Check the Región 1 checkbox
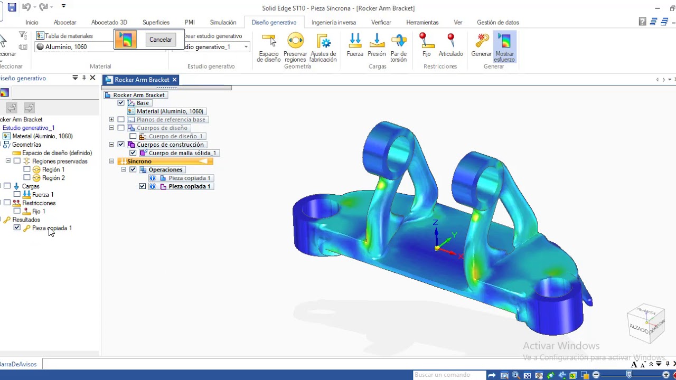The image size is (676, 380). pos(27,170)
